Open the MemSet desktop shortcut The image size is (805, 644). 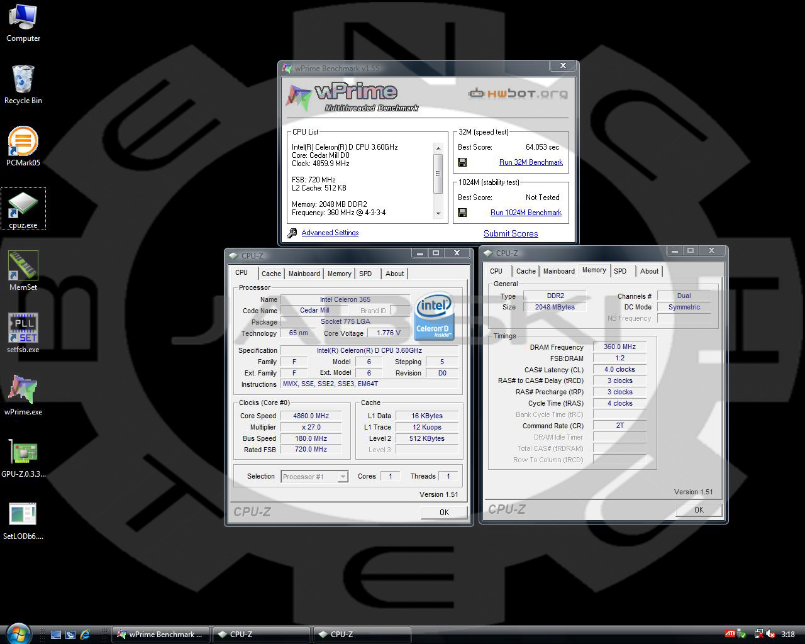[23, 271]
